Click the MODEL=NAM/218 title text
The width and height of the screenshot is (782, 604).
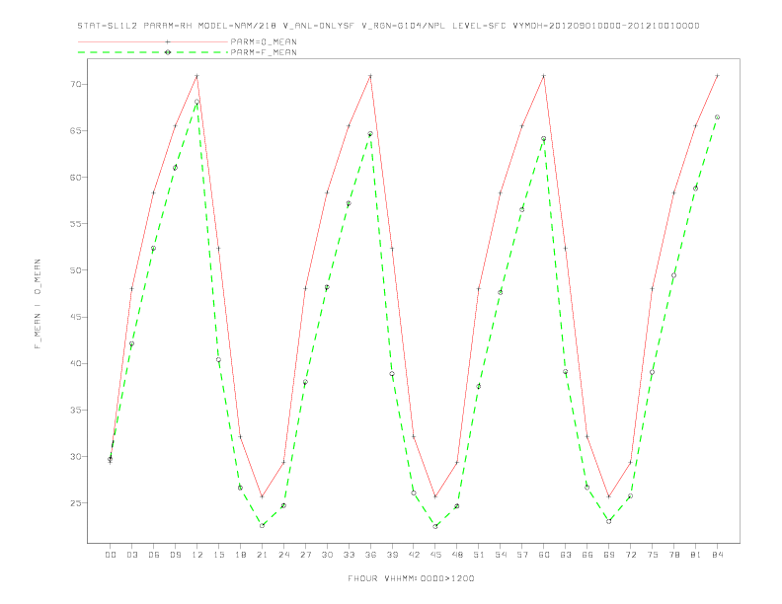pos(237,26)
